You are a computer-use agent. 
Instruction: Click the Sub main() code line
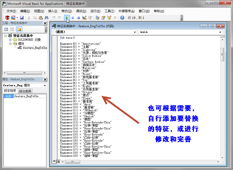67,38
